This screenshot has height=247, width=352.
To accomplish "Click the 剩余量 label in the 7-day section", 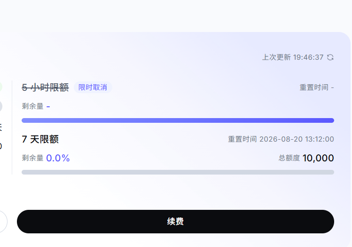I will [32, 158].
